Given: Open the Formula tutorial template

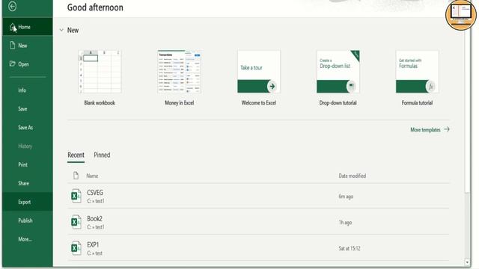Looking at the screenshot, I should [417, 78].
